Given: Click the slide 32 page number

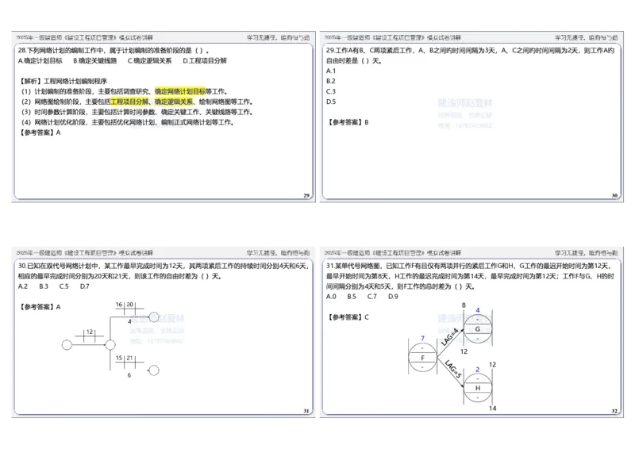Looking at the screenshot, I should 614,410.
